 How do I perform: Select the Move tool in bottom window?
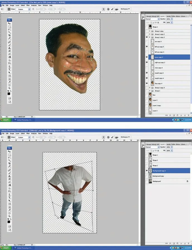pyautogui.click(x=9, y=152)
